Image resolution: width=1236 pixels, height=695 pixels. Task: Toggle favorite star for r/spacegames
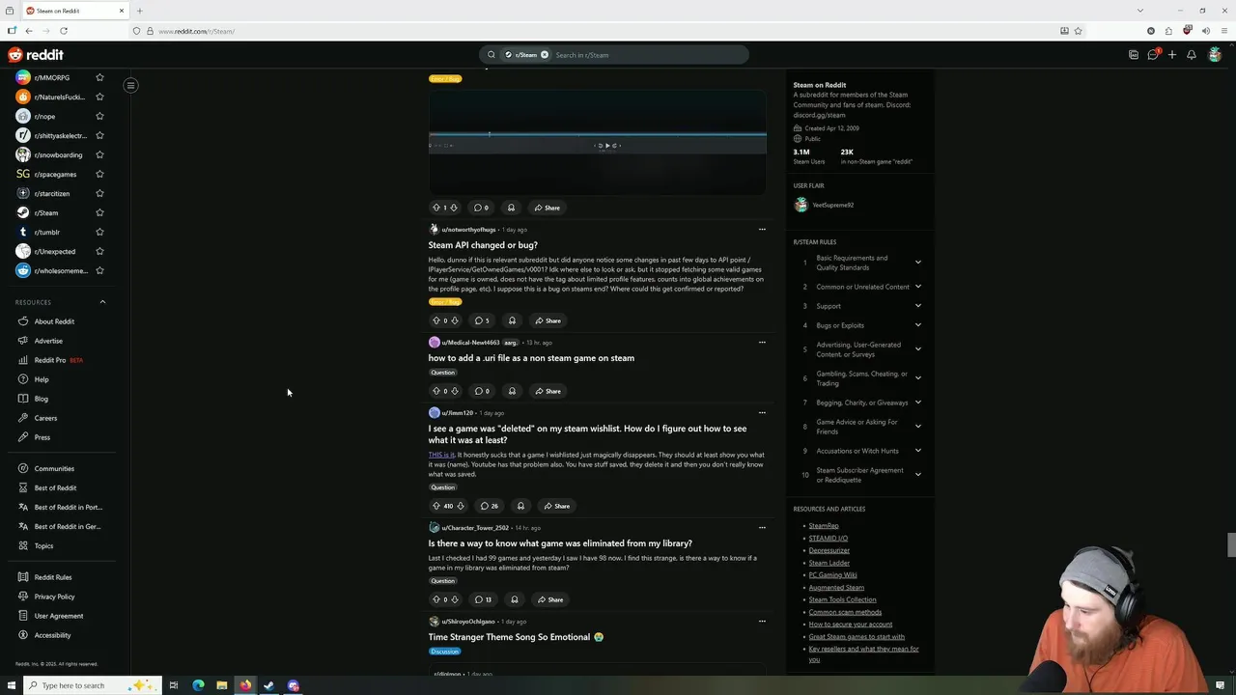pyautogui.click(x=99, y=174)
